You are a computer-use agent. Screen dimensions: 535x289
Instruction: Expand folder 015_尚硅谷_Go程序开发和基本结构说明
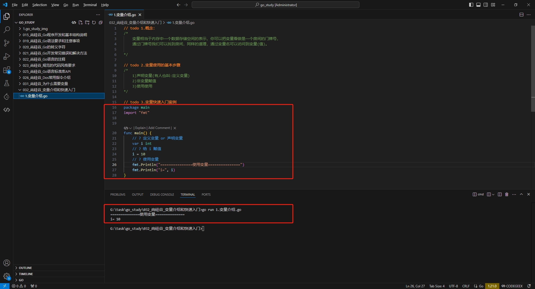[x=59, y=35]
